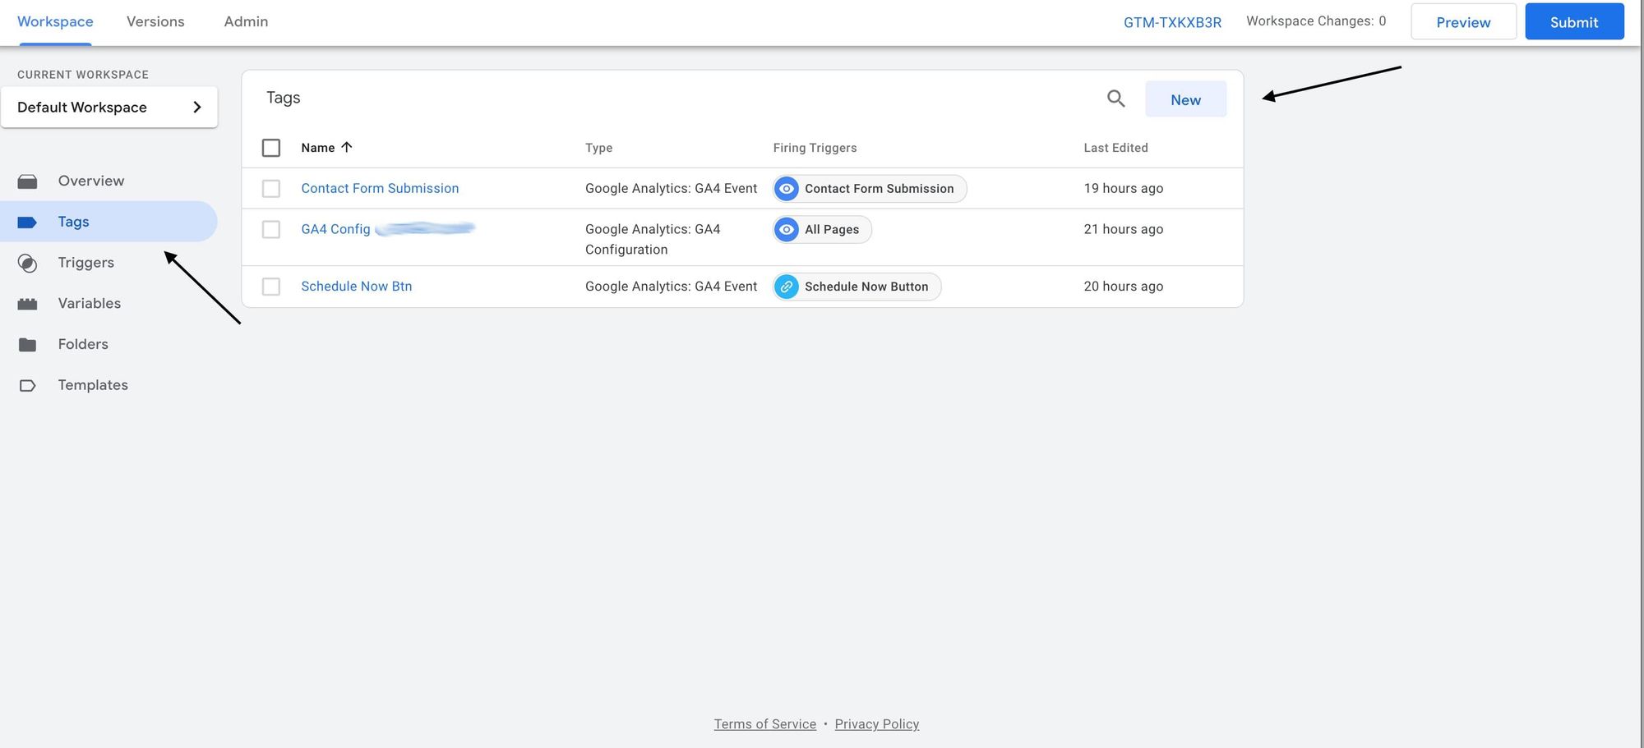Image resolution: width=1644 pixels, height=748 pixels.
Task: Click GA4 Event type cell in Schedule Now row
Action: [x=671, y=286]
